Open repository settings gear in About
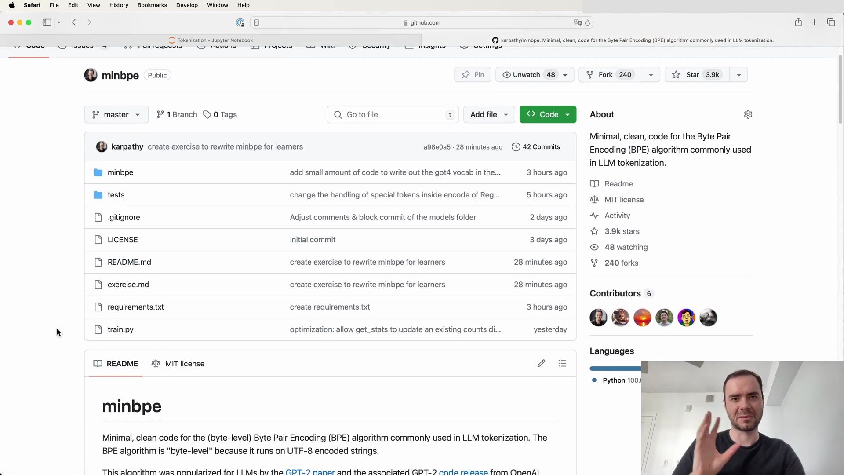The width and height of the screenshot is (844, 475). [x=748, y=114]
